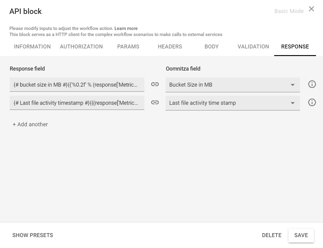The height and width of the screenshot is (248, 323).
Task: Close the API block dialog
Action: click(x=311, y=9)
